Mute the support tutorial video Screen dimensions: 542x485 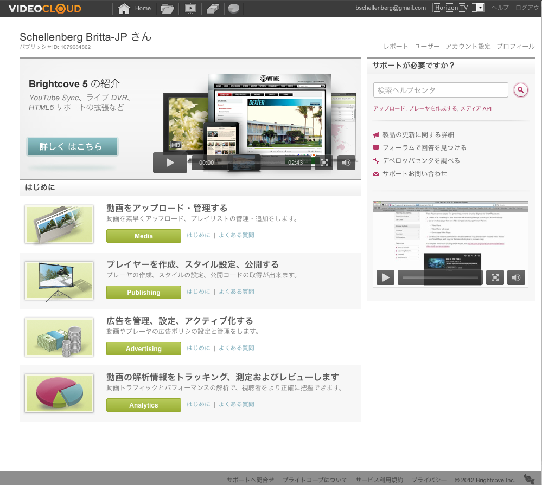click(x=516, y=277)
